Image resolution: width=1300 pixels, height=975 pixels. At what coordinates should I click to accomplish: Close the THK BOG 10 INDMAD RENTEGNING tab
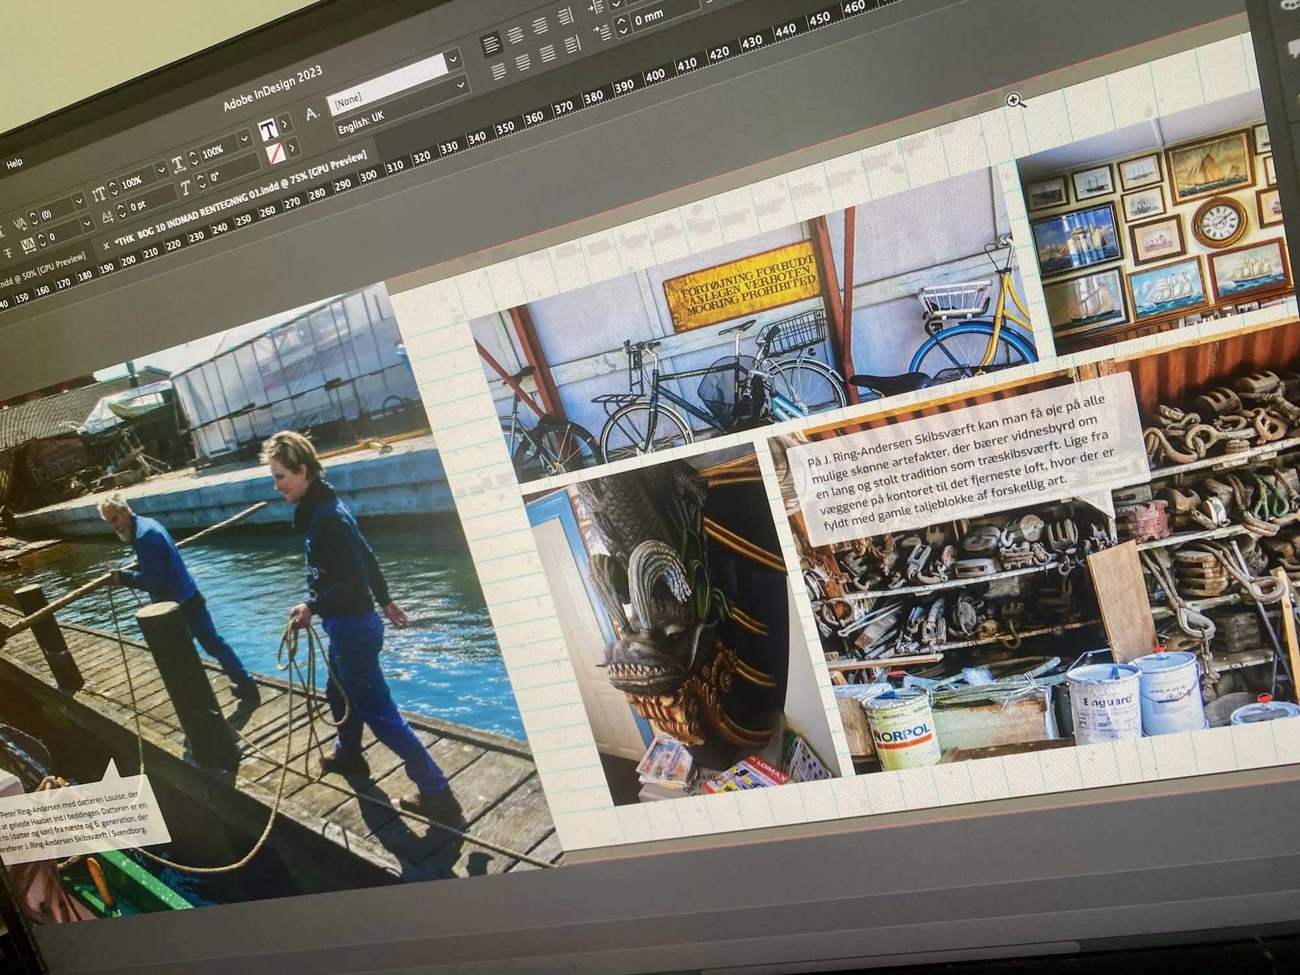coord(107,247)
